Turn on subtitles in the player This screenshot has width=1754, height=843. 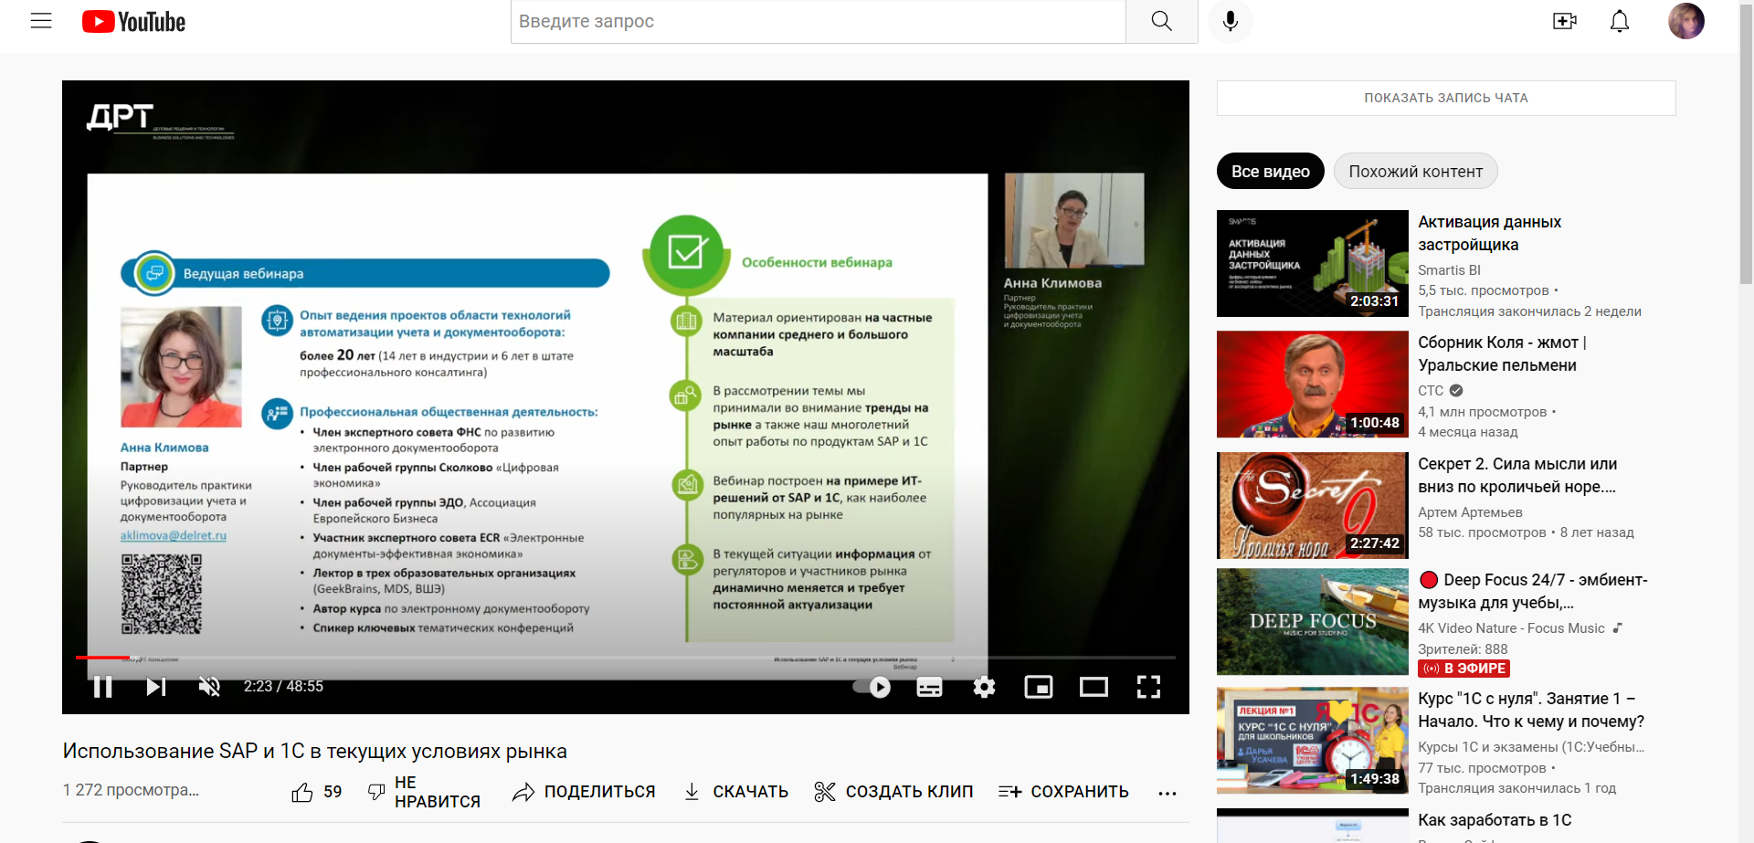point(929,687)
